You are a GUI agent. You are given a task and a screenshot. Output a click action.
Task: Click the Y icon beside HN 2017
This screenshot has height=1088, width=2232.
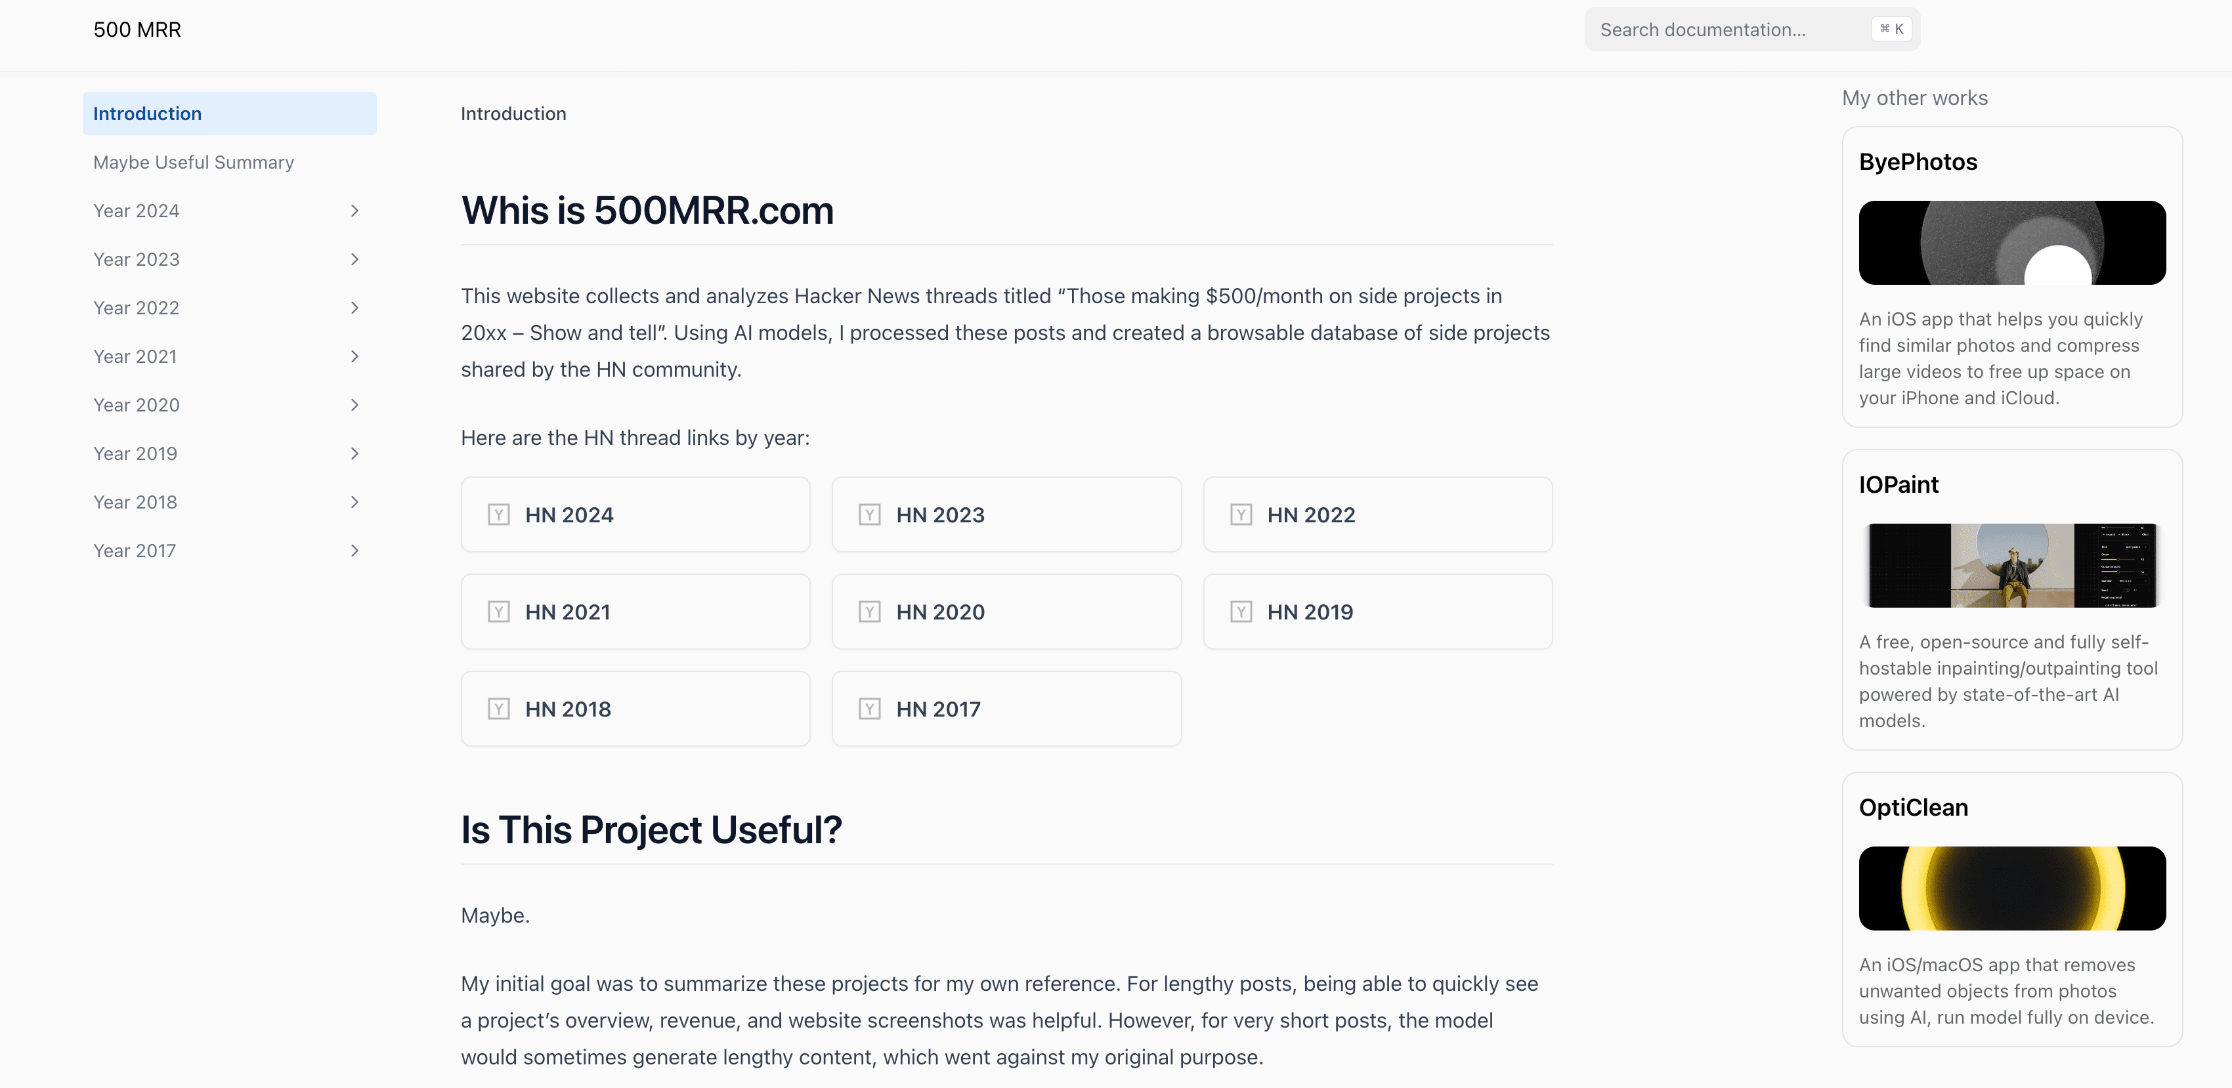tap(869, 709)
